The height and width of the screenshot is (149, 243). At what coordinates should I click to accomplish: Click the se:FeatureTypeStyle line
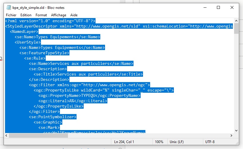[44, 53]
